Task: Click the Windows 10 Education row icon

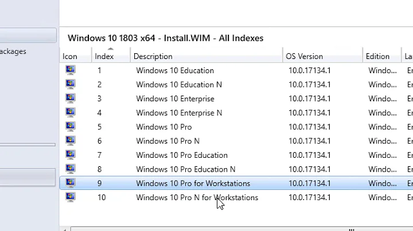Action: click(x=71, y=70)
